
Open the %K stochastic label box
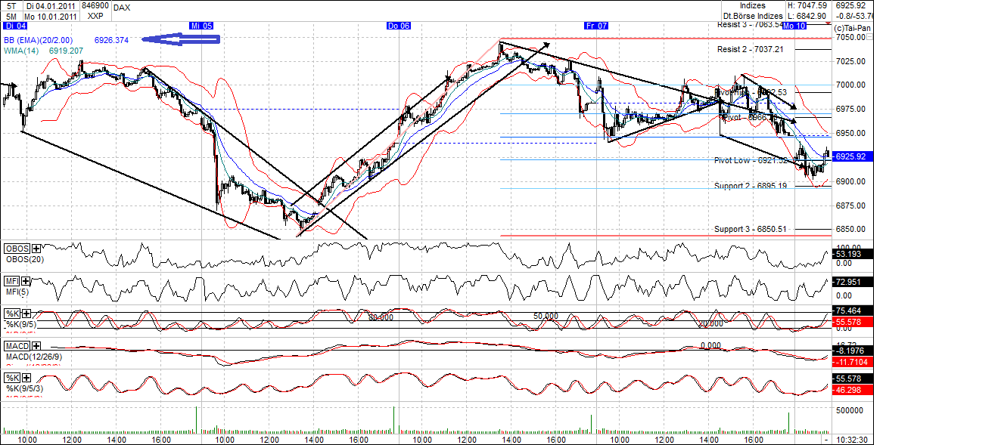11,312
